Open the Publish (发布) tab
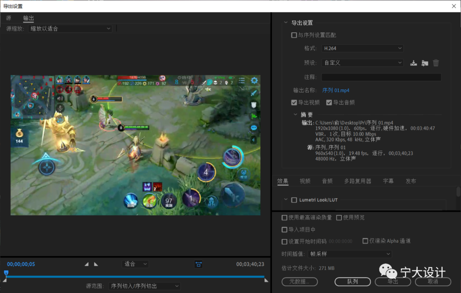Screen dimensions: 461x293 pyautogui.click(x=411, y=181)
